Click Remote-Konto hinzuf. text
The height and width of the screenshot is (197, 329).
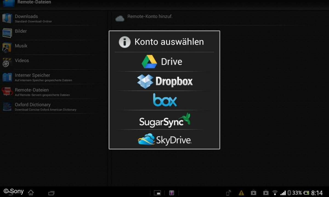[x=150, y=16]
